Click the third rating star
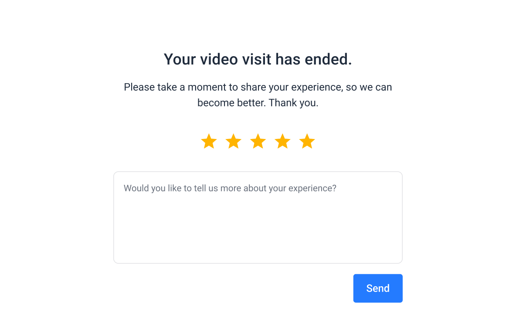Viewport: 516px width, 333px height. click(258, 142)
